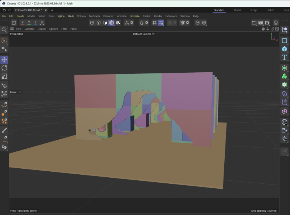The image size is (290, 215).
Task: Select the Move tool in left toolbar
Action: point(4,59)
